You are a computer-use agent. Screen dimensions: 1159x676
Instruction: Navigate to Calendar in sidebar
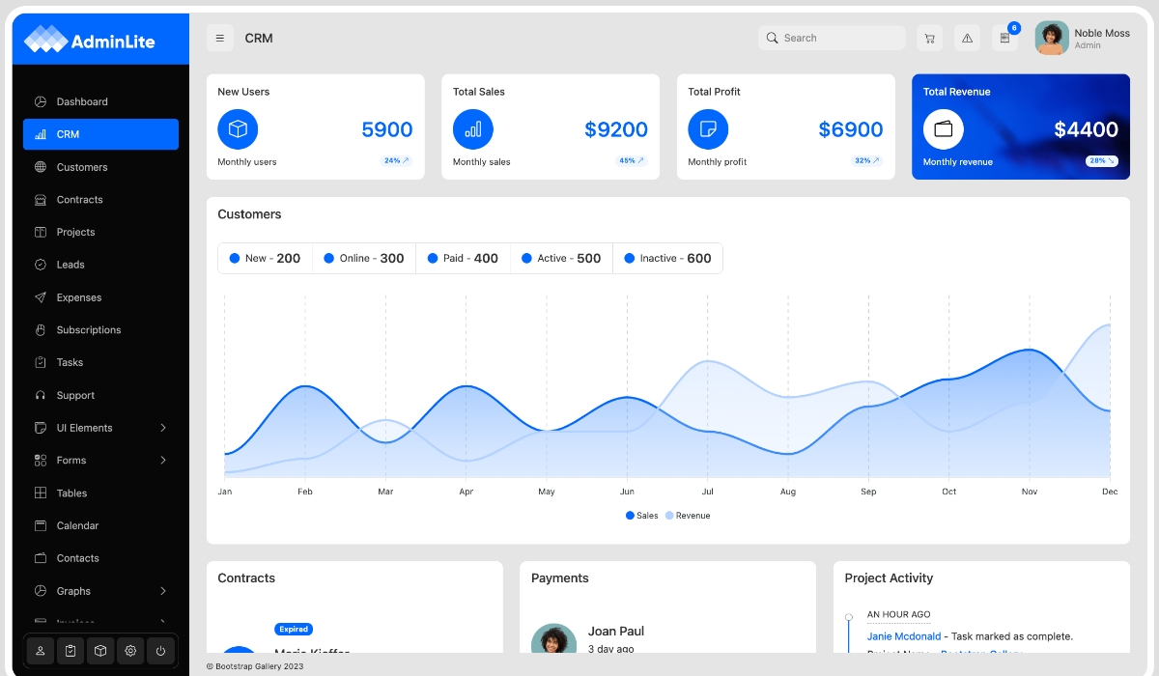(100, 525)
